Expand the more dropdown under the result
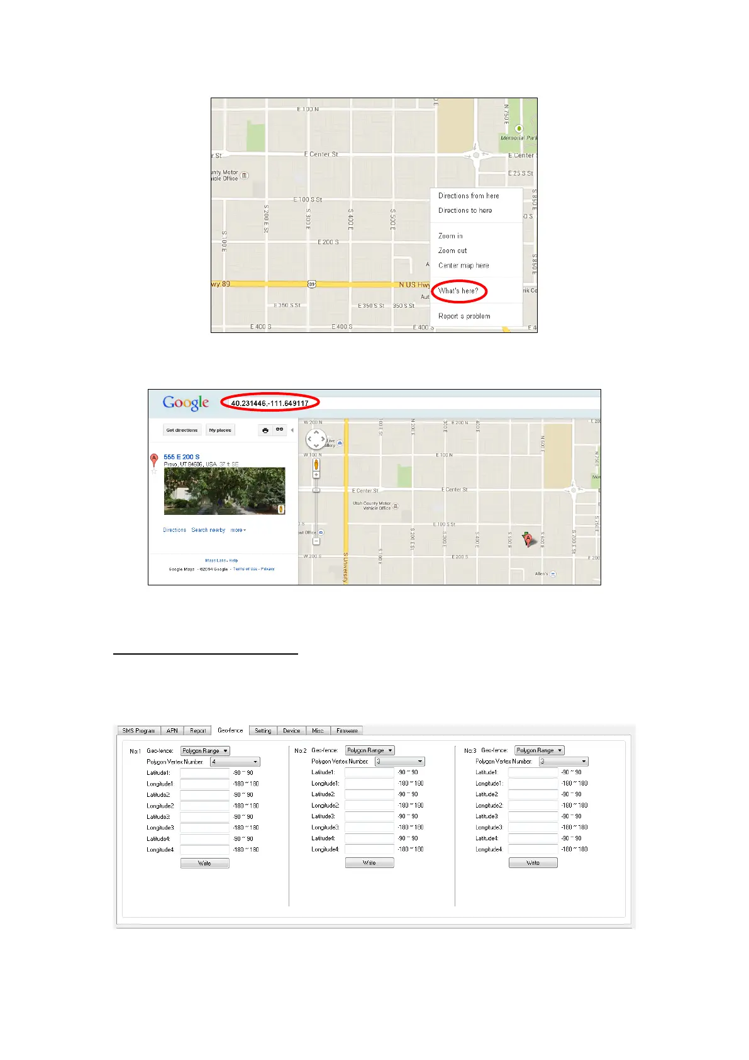The width and height of the screenshot is (749, 1060). 238,530
